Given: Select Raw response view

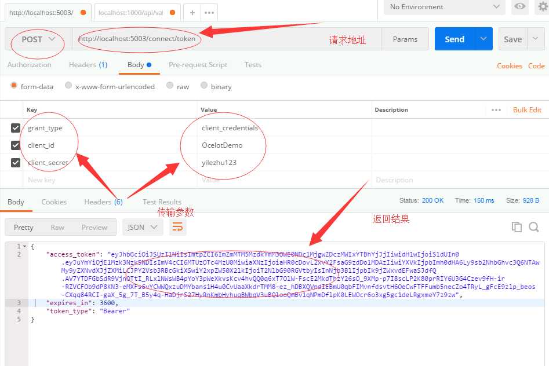Looking at the screenshot, I should tap(57, 228).
